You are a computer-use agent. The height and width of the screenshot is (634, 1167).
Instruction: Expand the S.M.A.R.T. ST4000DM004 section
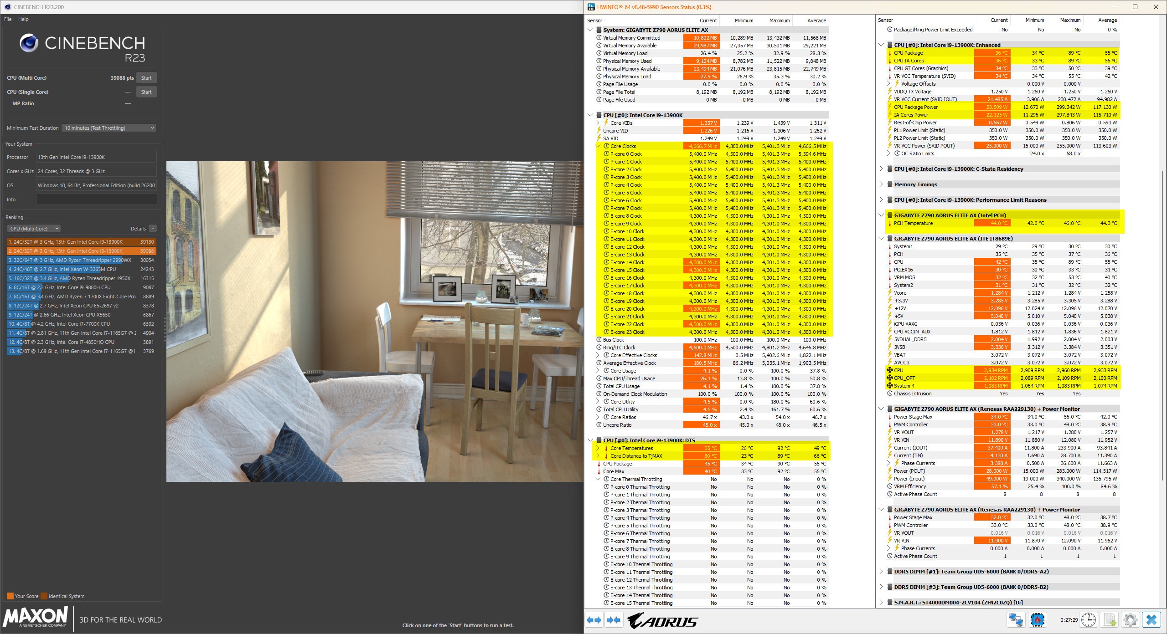[881, 603]
